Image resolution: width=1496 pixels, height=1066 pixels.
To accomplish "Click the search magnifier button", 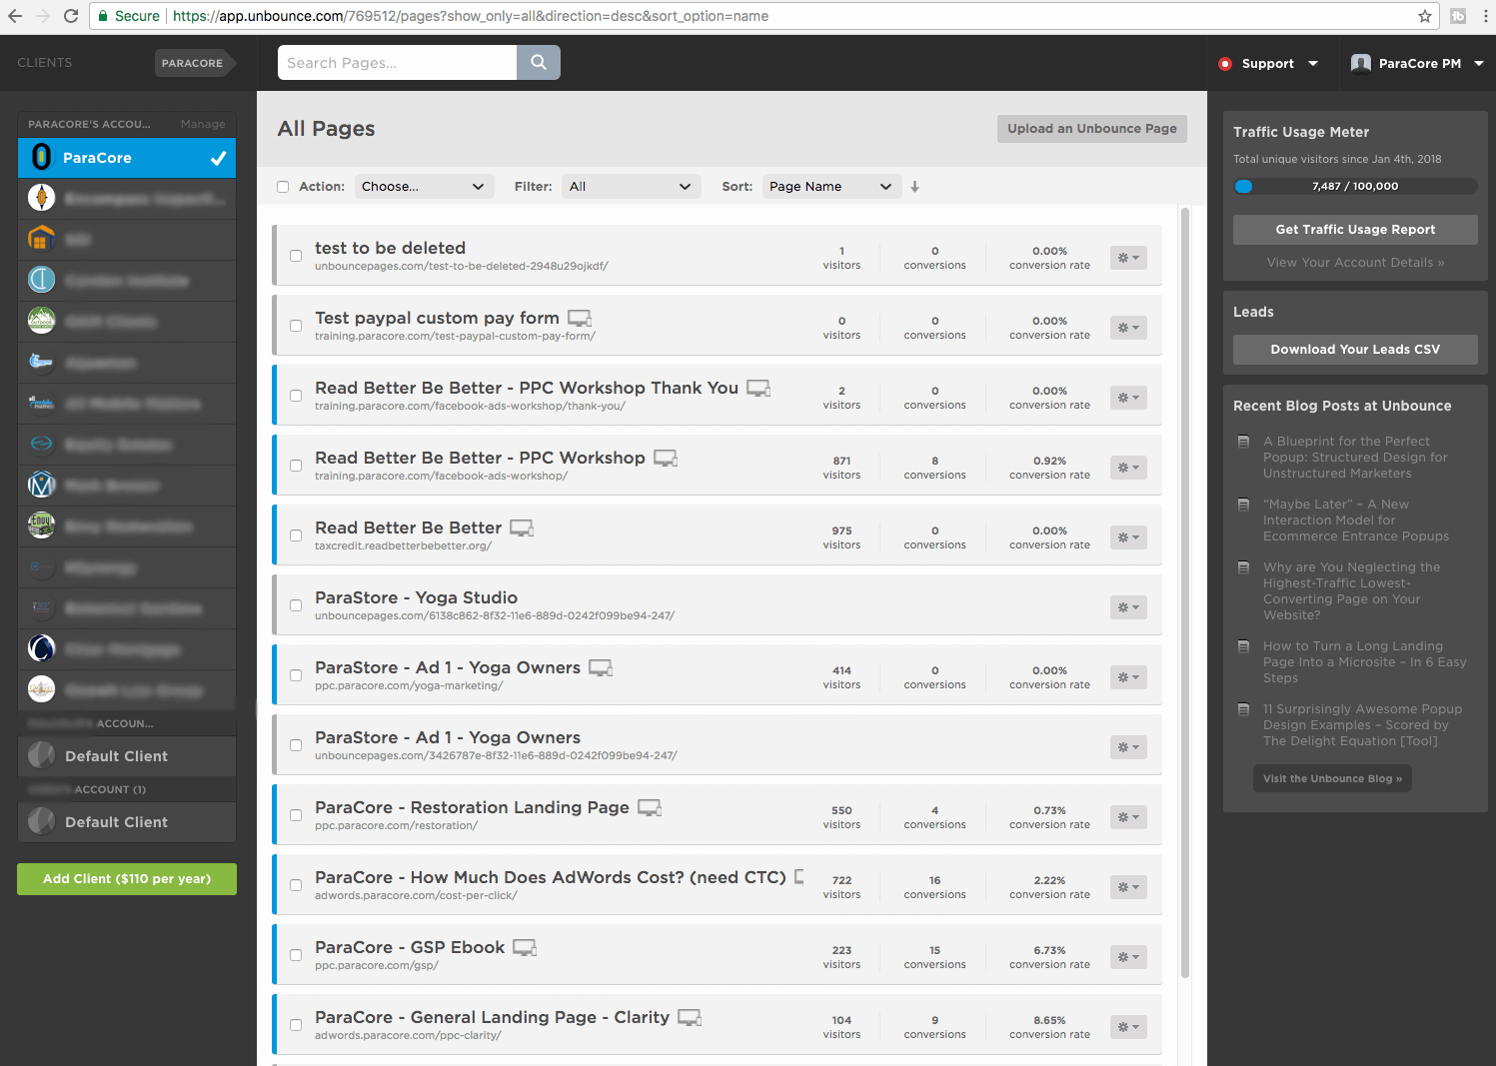I will click(x=539, y=62).
